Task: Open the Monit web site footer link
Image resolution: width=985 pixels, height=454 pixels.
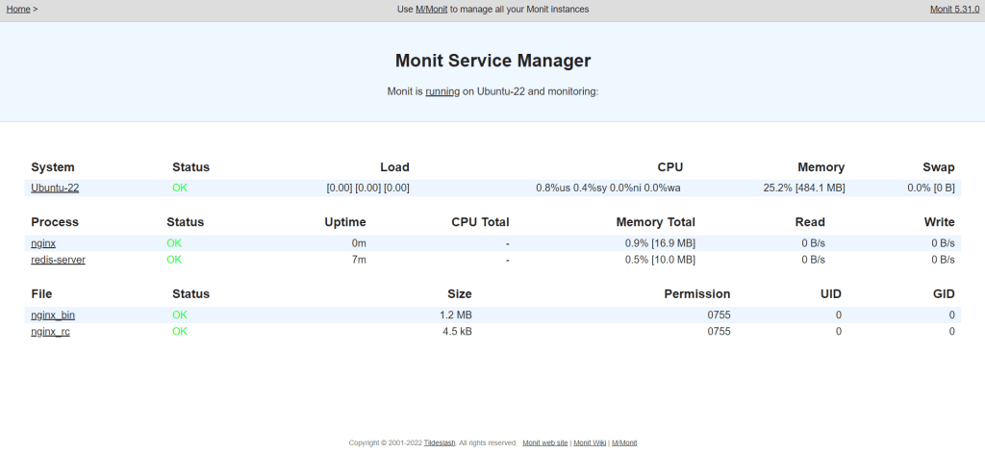Action: pyautogui.click(x=544, y=442)
